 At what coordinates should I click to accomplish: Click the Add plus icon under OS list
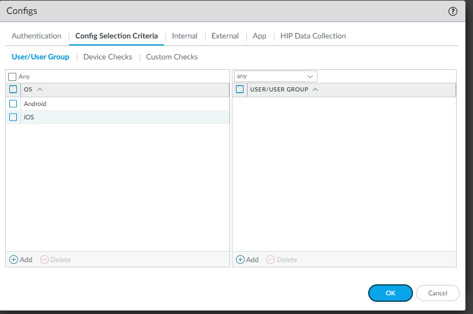click(x=13, y=260)
